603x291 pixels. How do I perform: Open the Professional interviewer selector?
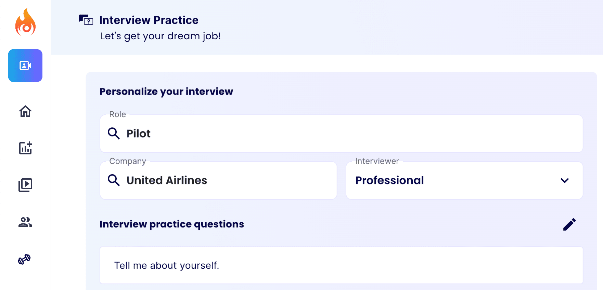point(464,180)
